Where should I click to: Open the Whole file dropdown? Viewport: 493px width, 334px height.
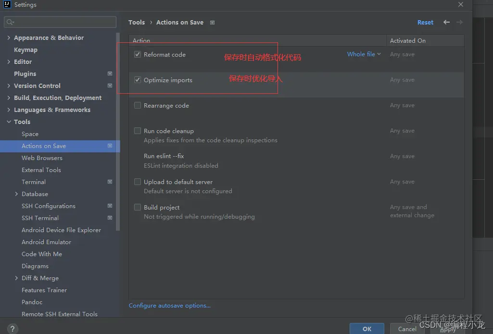click(x=364, y=54)
